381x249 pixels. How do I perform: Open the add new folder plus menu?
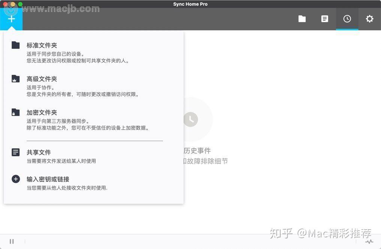pos(11,19)
